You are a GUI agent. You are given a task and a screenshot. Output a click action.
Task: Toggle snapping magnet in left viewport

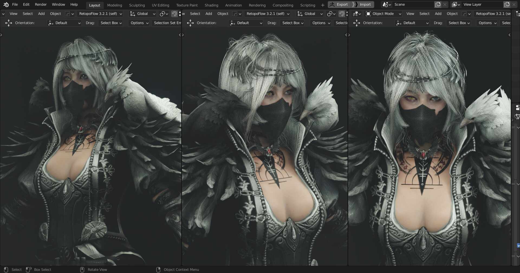[x=175, y=14]
